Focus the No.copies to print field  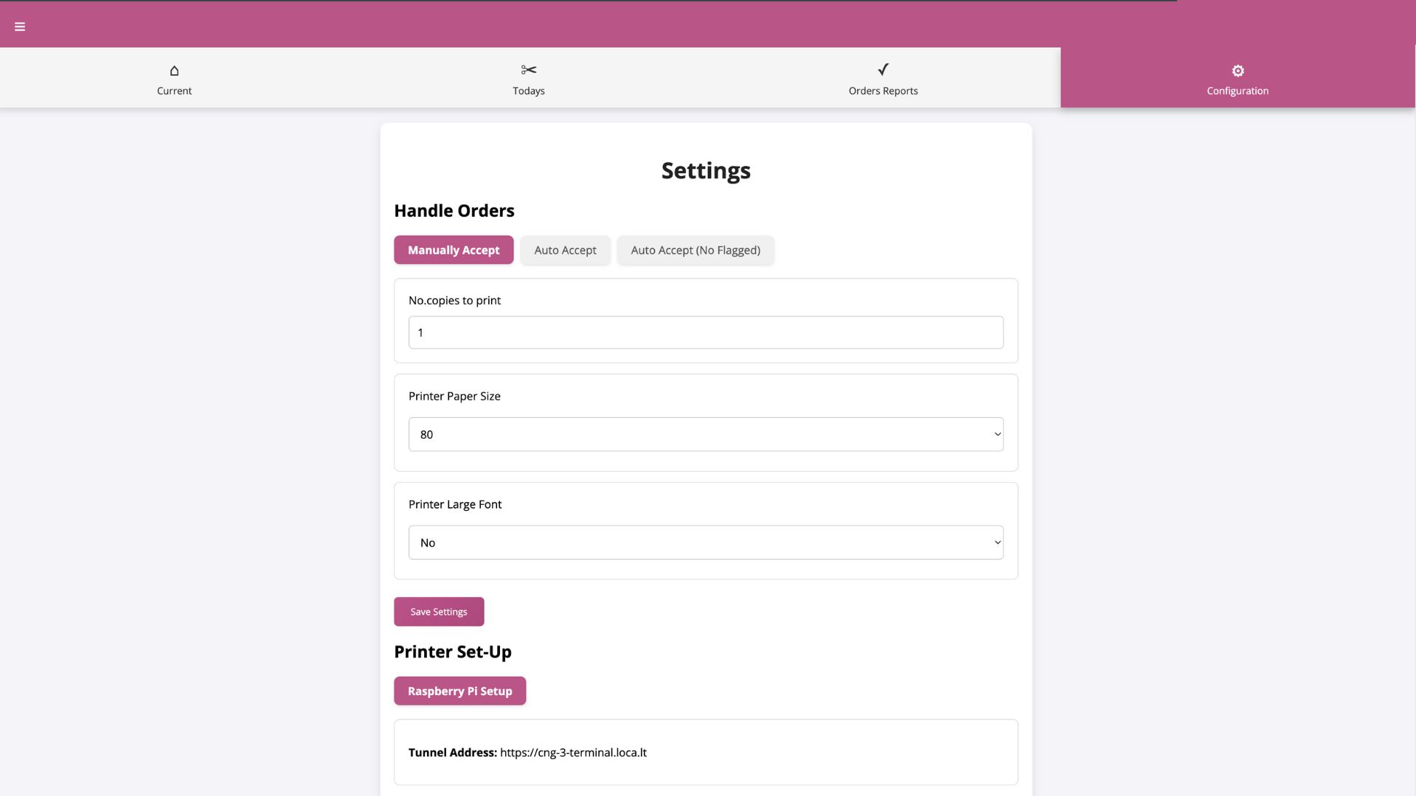click(x=705, y=332)
